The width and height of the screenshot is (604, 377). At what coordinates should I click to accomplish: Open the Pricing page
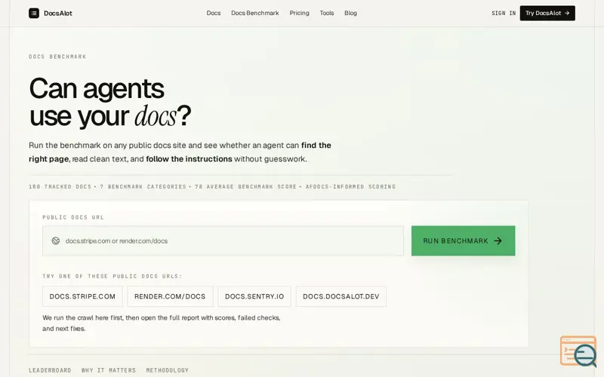pyautogui.click(x=299, y=13)
